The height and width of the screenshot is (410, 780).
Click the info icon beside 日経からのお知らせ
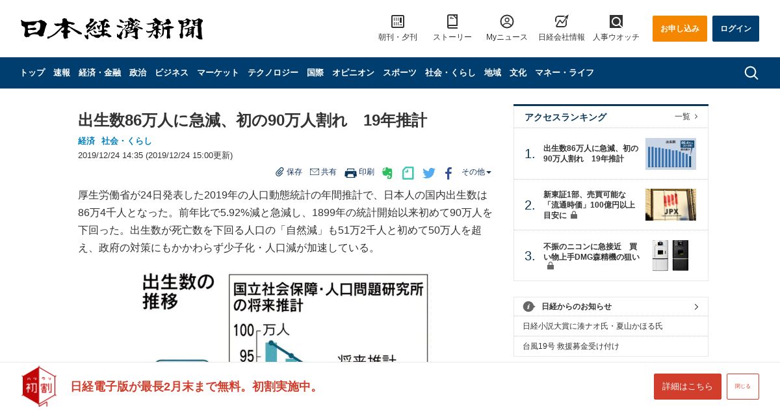tap(528, 307)
